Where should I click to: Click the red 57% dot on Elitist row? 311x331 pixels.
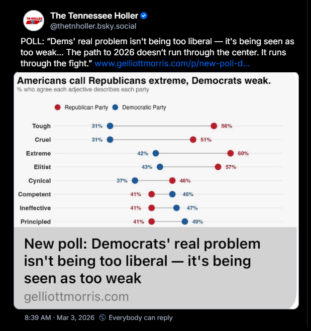tap(218, 167)
